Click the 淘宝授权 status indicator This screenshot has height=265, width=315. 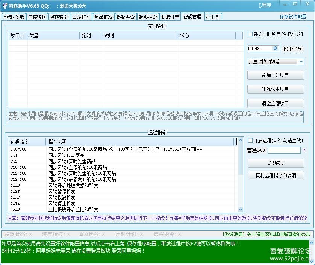(x=56, y=234)
